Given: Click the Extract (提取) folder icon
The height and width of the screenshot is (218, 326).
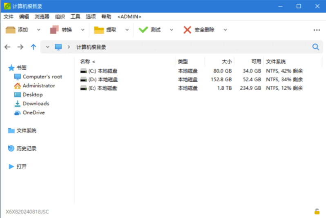Looking at the screenshot, I should (x=99, y=30).
